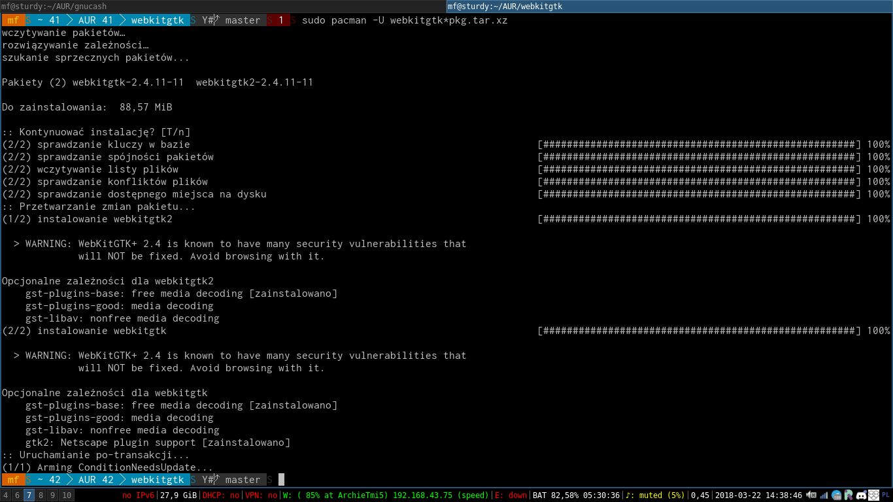
Task: Open the purple-green R tray icon
Action: (x=849, y=495)
